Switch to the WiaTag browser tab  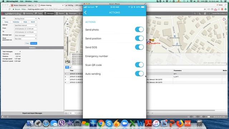point(74,5)
